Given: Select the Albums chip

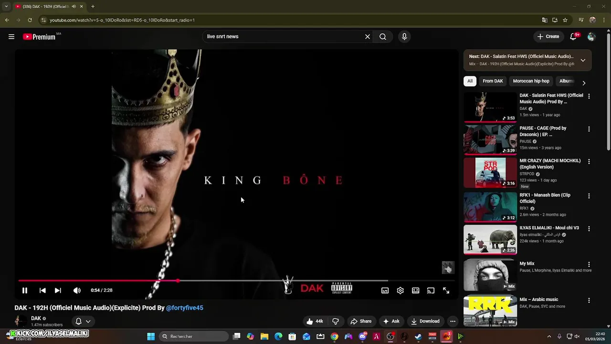Looking at the screenshot, I should coord(566,81).
